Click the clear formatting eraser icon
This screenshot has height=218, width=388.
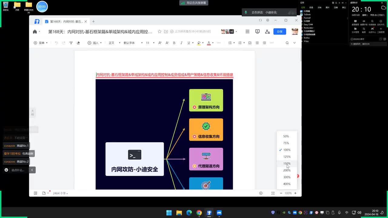(78, 43)
